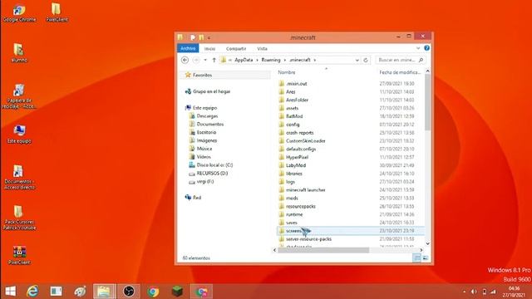532x299 pixels.
Task: Select the LabyMod folder
Action: coord(296,165)
